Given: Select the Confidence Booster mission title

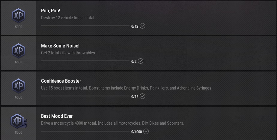Looking at the screenshot, I should coord(61,81).
